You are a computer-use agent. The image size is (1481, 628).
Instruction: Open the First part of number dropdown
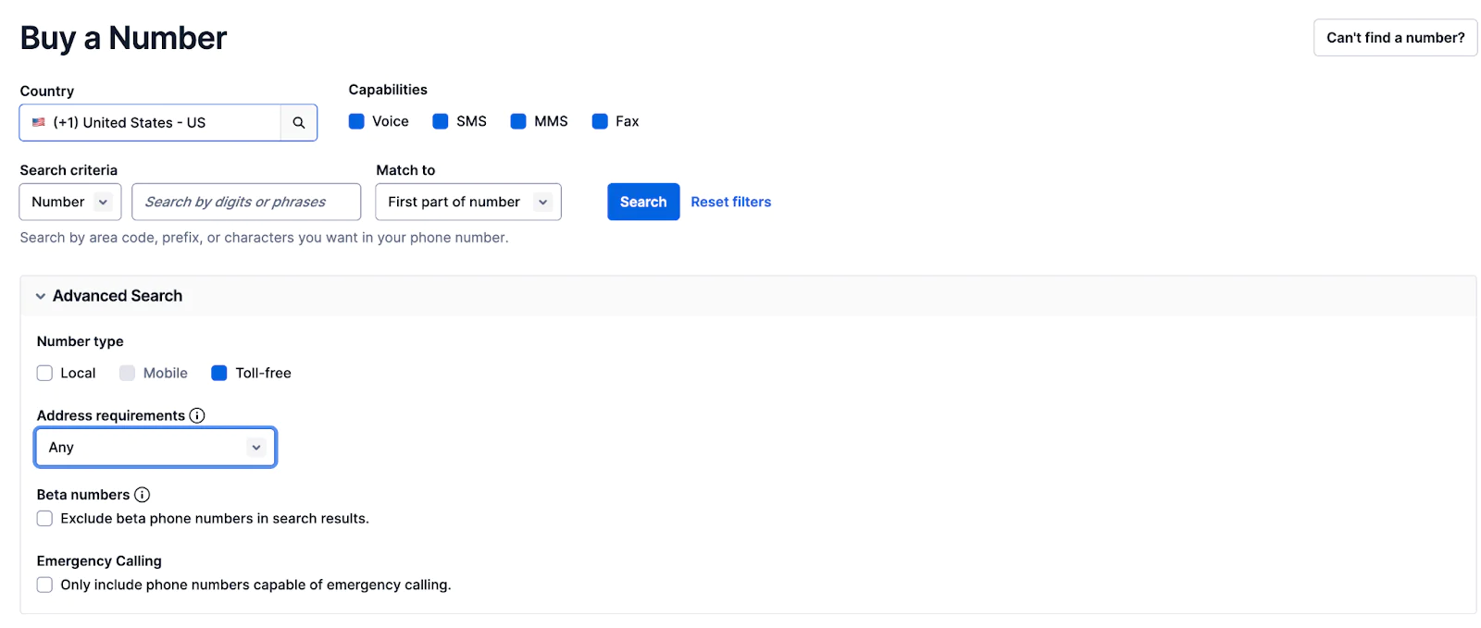[x=468, y=202]
